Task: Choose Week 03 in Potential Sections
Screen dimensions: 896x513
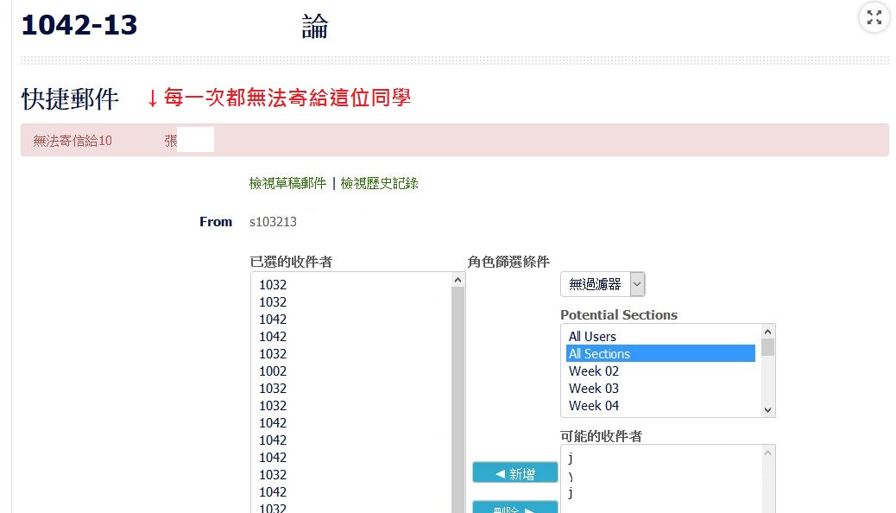Action: (594, 389)
